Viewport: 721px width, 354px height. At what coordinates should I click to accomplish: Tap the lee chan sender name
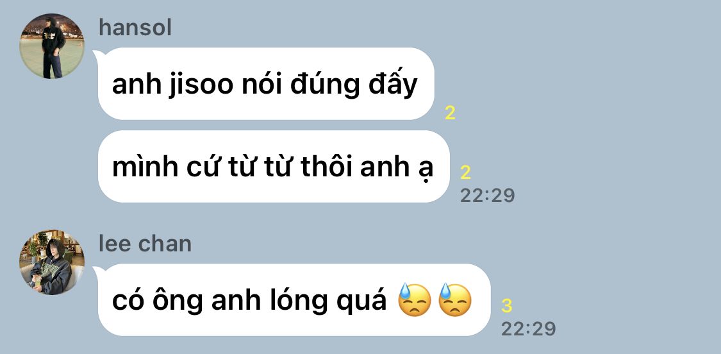click(145, 244)
